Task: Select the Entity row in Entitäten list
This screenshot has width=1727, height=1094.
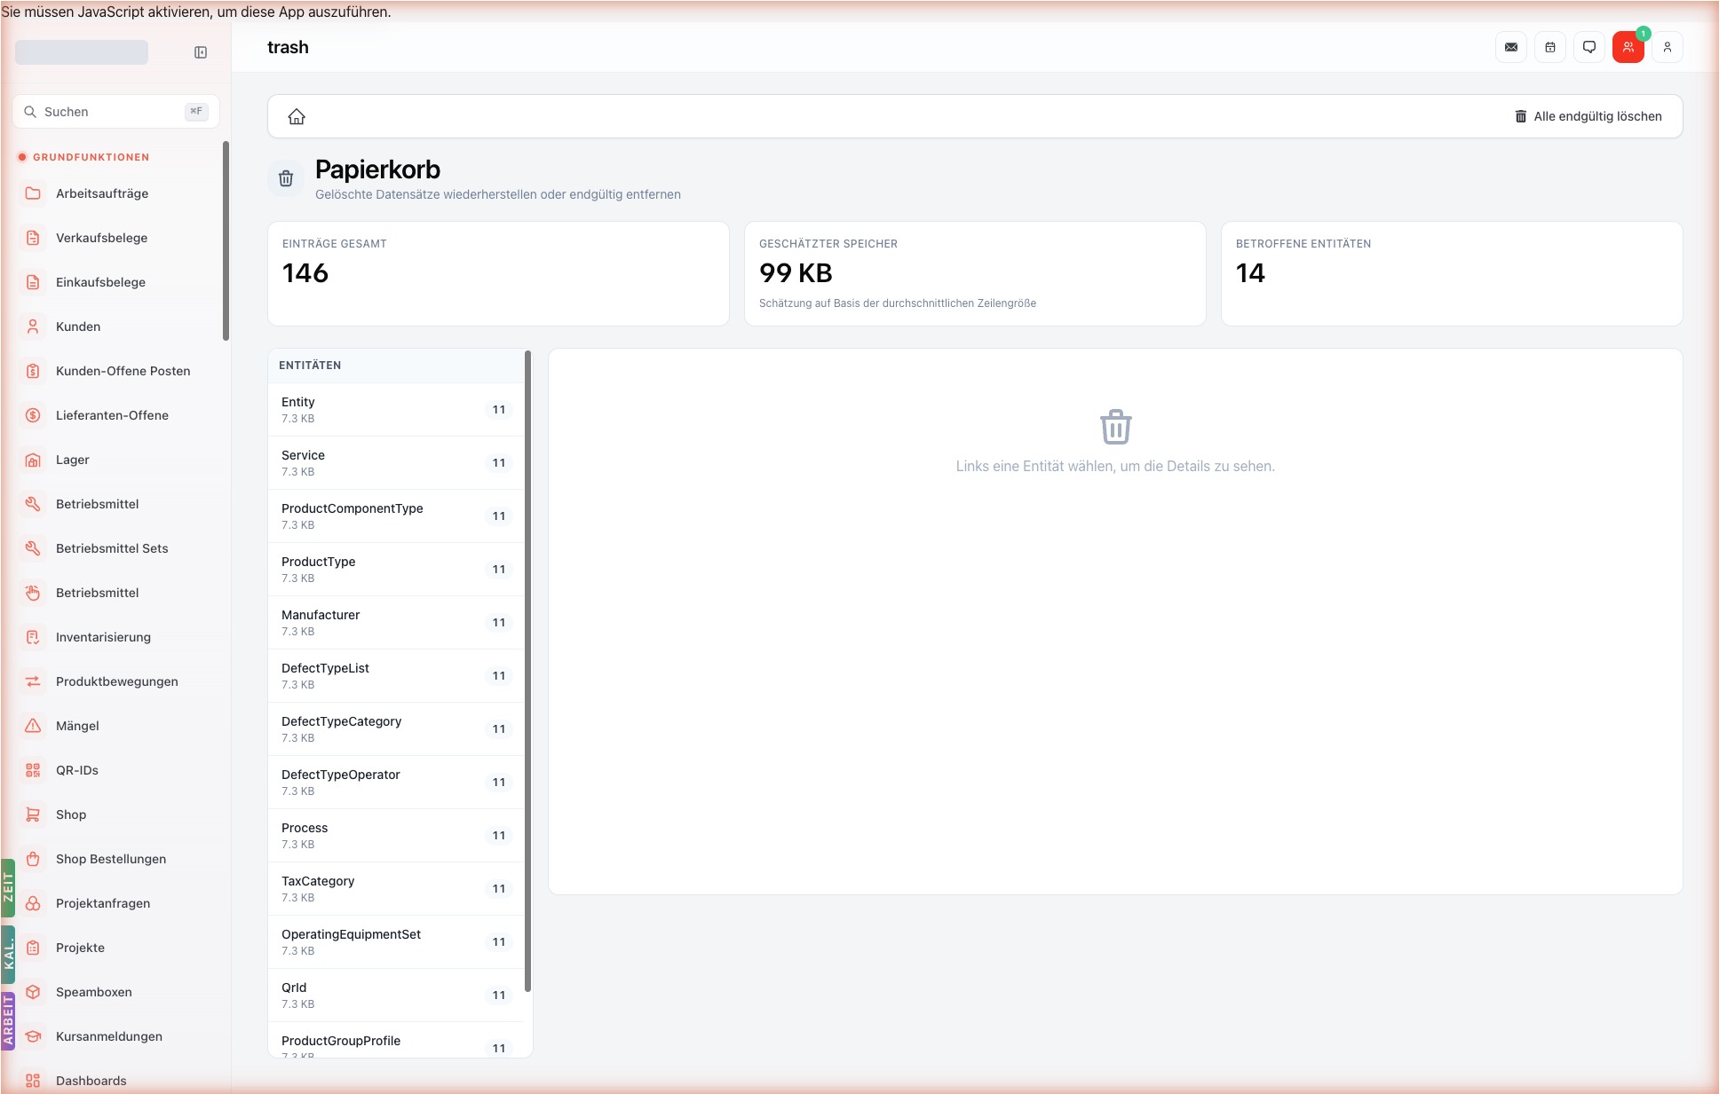Action: [x=396, y=409]
